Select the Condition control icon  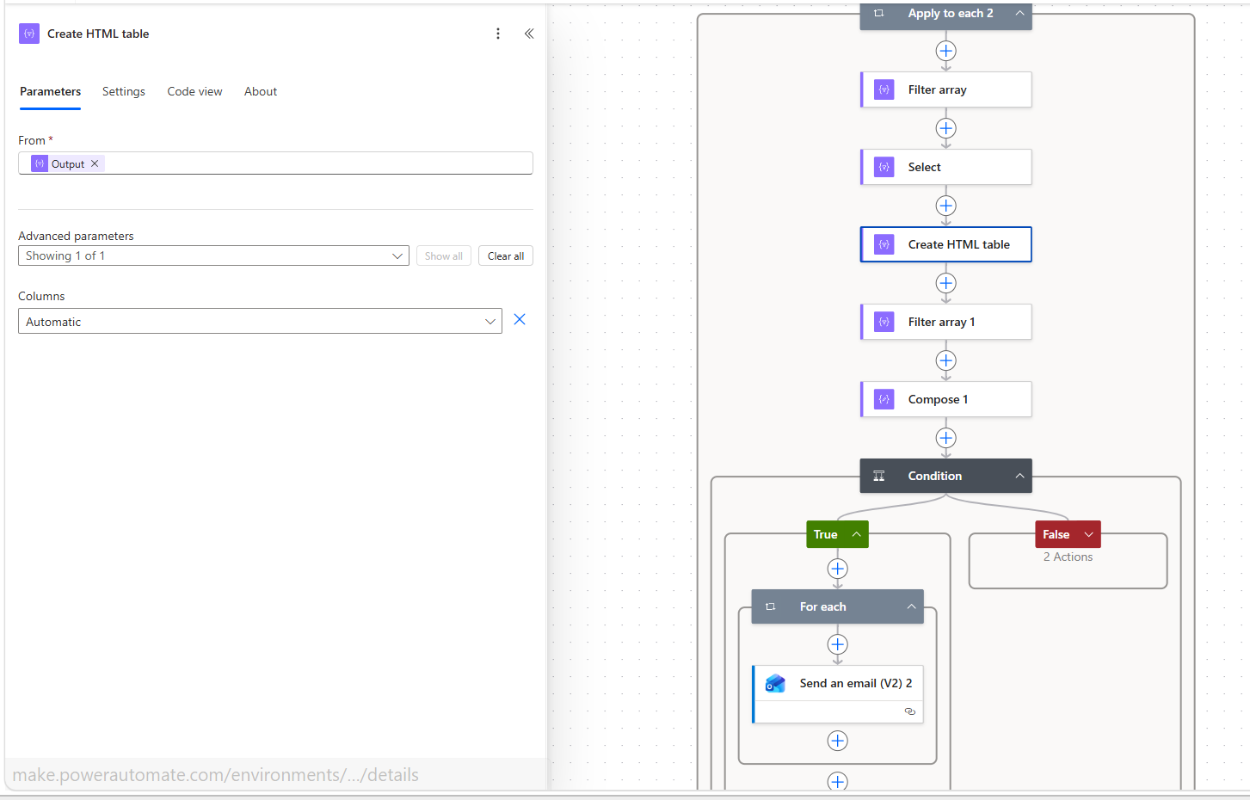878,476
